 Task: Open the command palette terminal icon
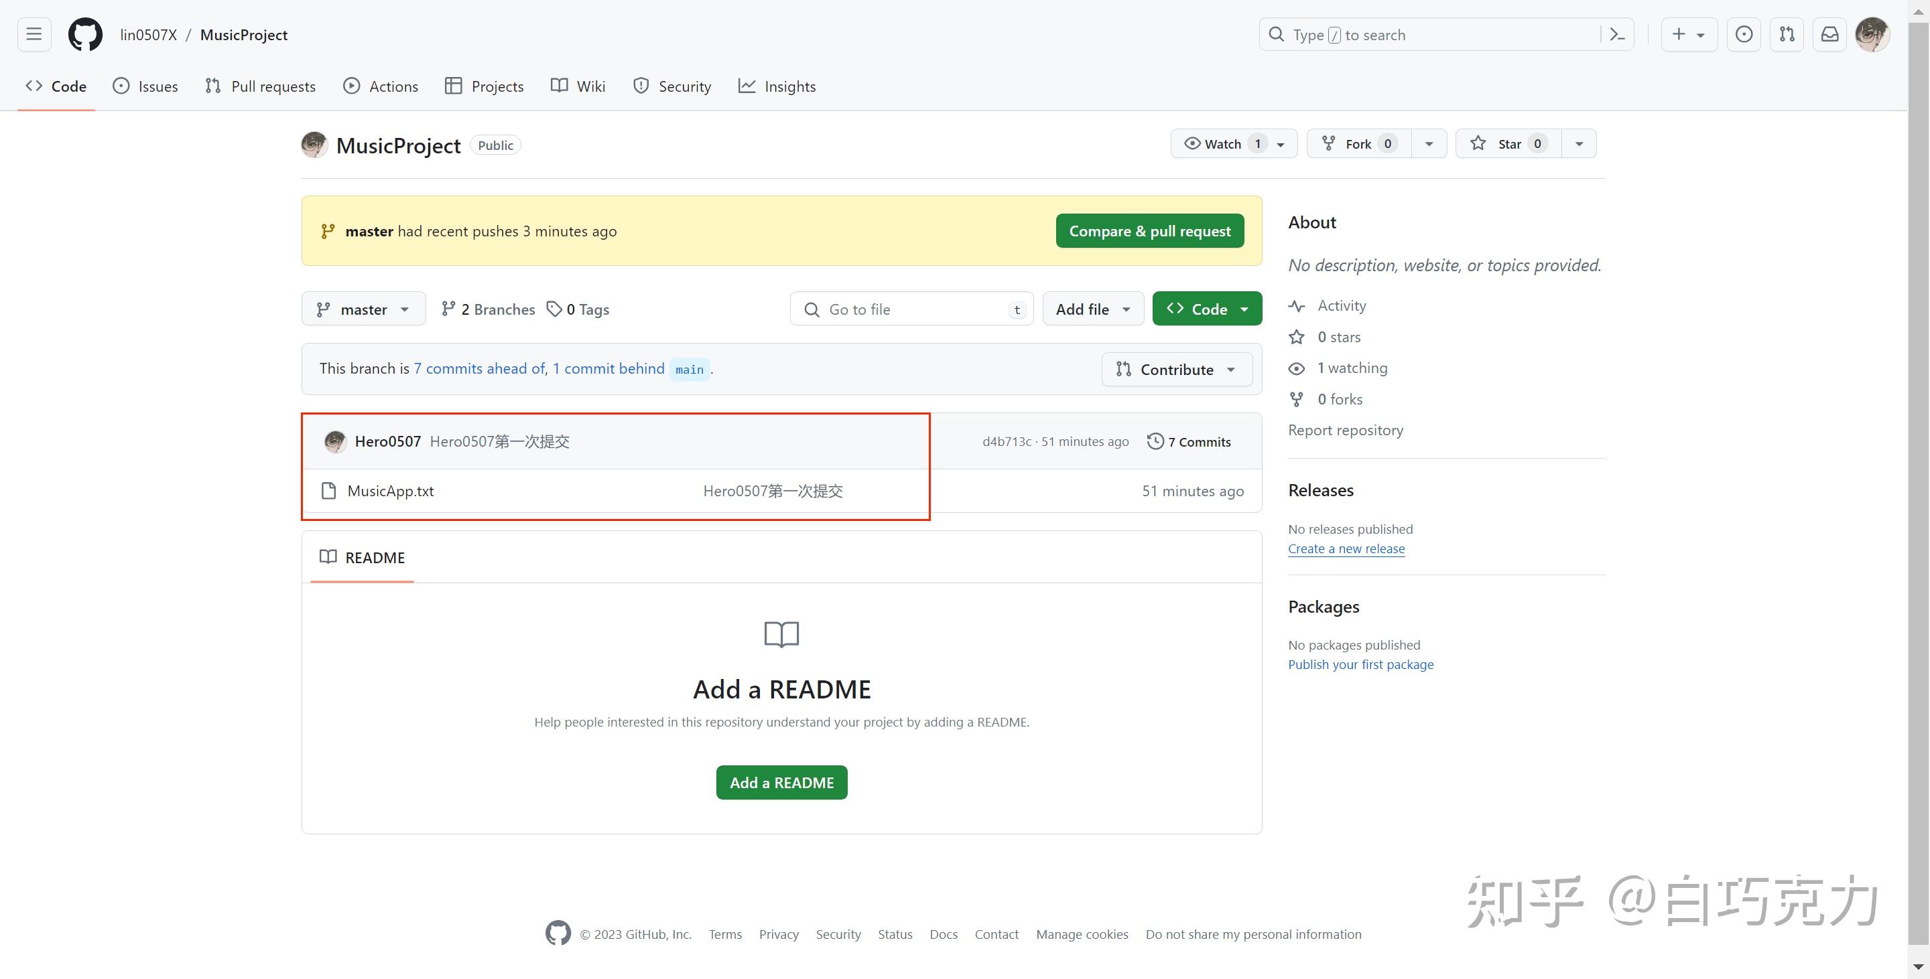point(1617,33)
